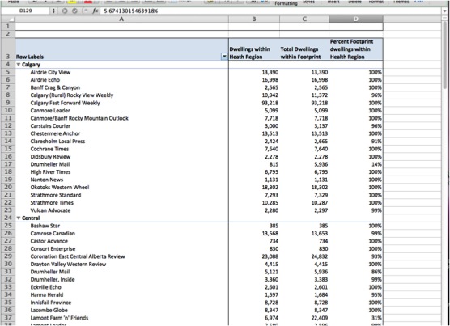This screenshot has height=326, width=450.
Task: Select the Lacombe Globe label
Action: [49, 310]
